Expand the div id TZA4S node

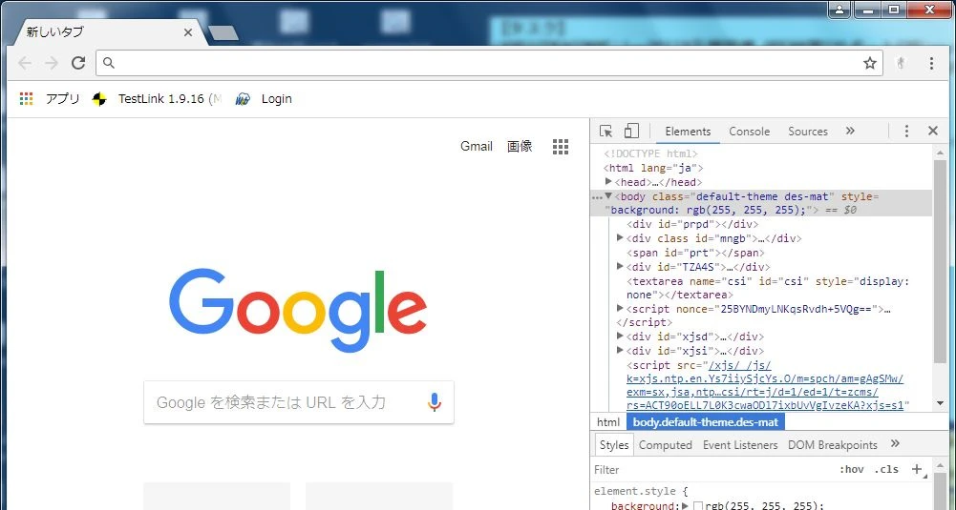[620, 266]
